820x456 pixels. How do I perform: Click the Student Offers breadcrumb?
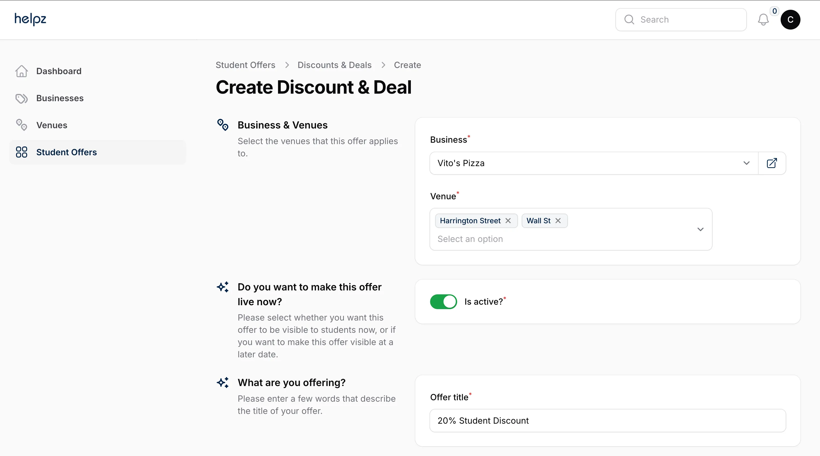coord(245,65)
